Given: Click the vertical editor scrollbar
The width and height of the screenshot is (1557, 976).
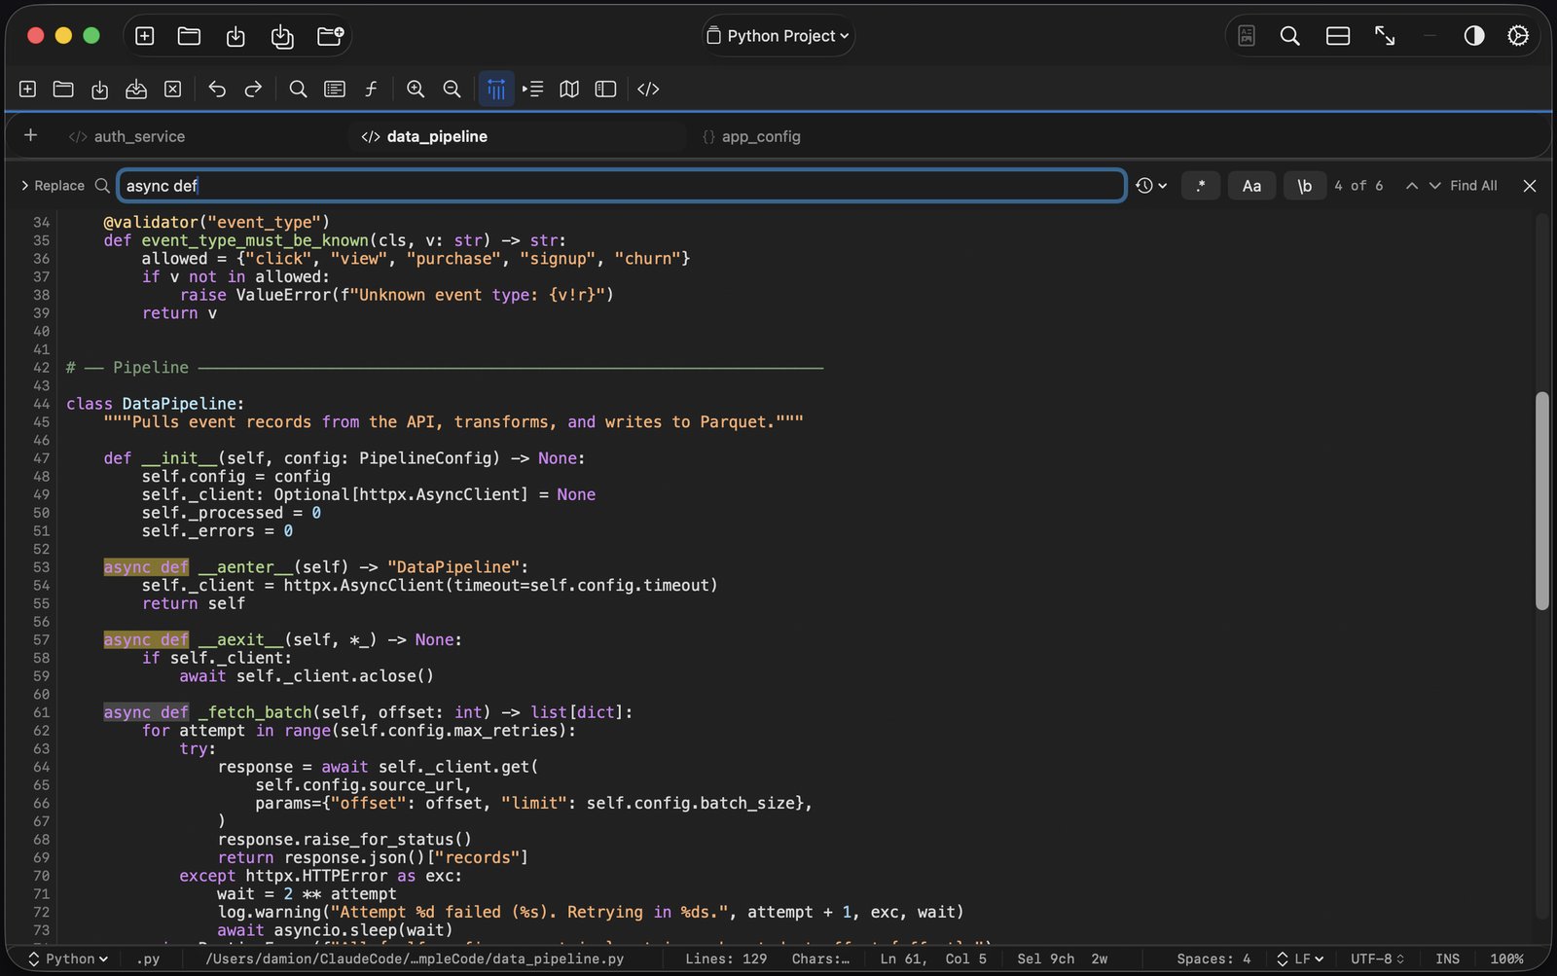Looking at the screenshot, I should (1541, 501).
